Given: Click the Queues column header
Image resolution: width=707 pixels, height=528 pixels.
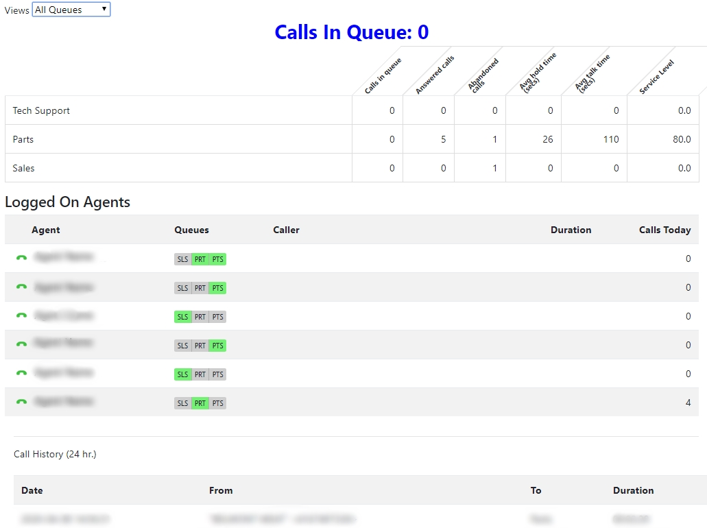Looking at the screenshot, I should [191, 230].
